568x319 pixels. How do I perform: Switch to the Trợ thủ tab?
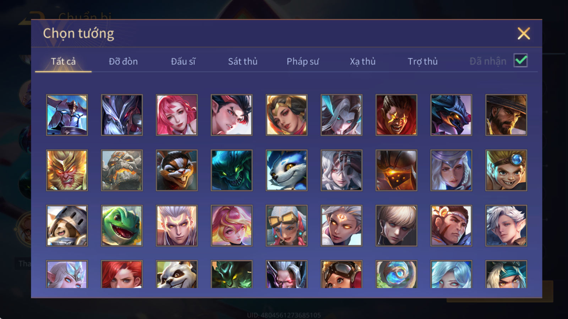[422, 61]
